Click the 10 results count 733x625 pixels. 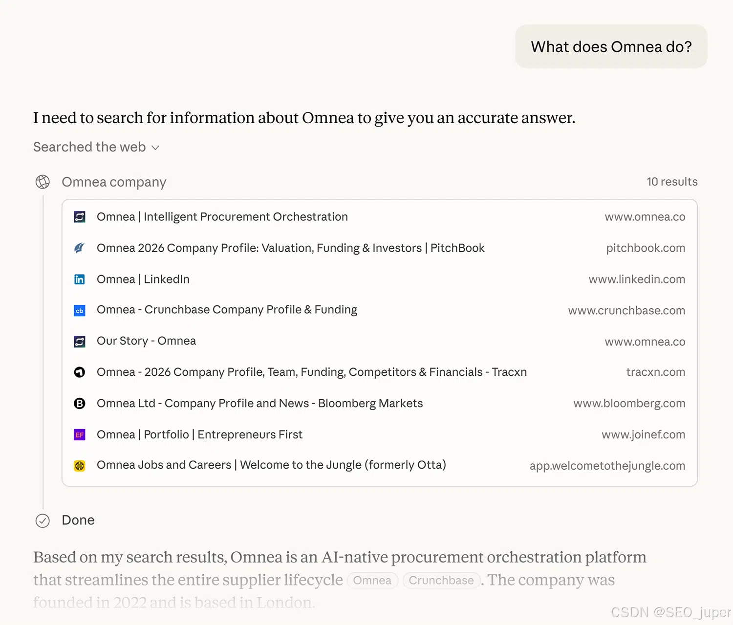tap(672, 182)
